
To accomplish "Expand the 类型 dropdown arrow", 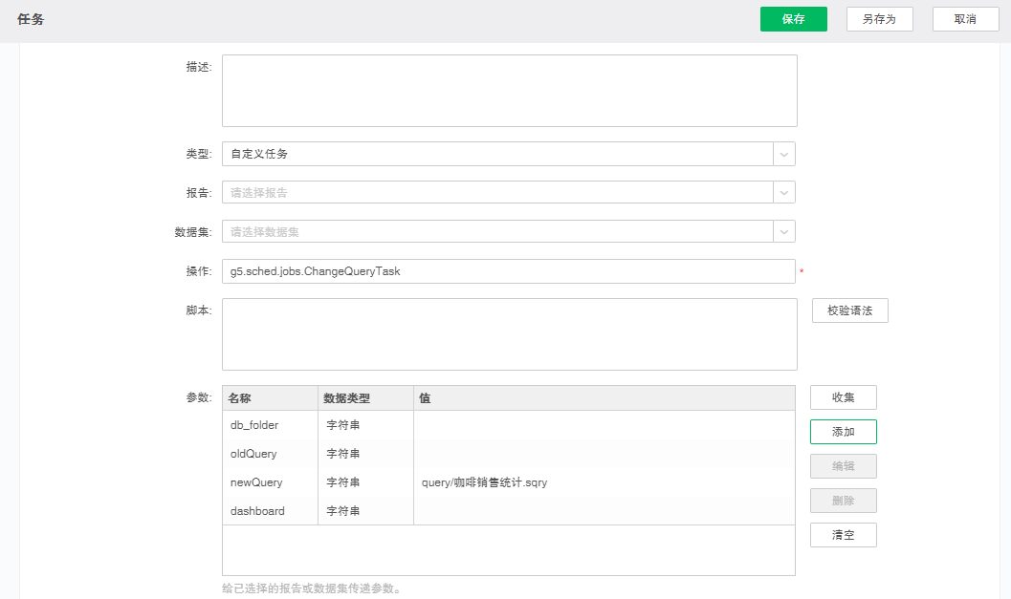I will [x=784, y=154].
